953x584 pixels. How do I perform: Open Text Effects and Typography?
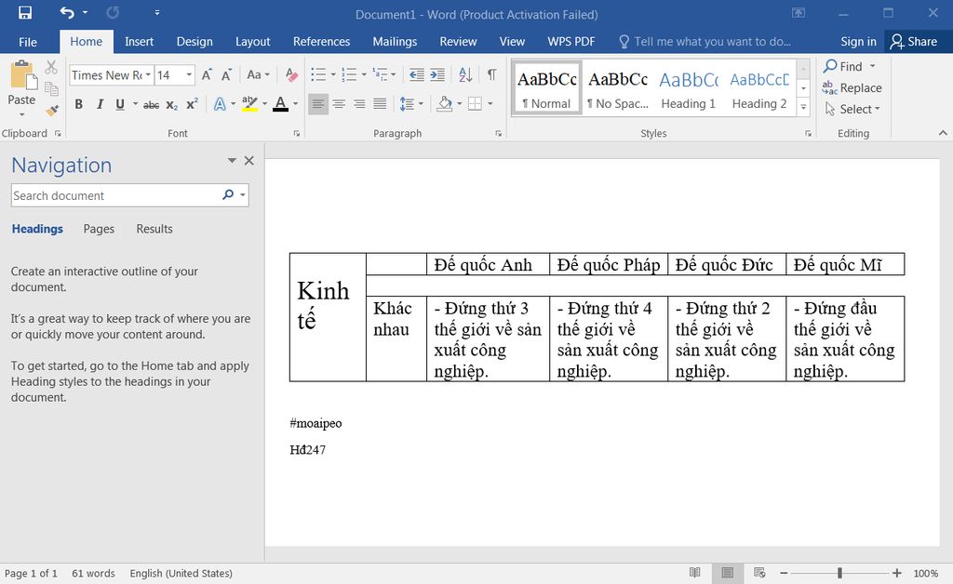pyautogui.click(x=220, y=104)
